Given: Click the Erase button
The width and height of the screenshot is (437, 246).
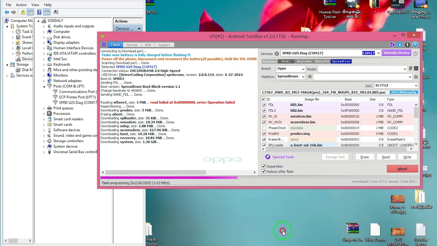Looking at the screenshot, I should pos(365,157).
